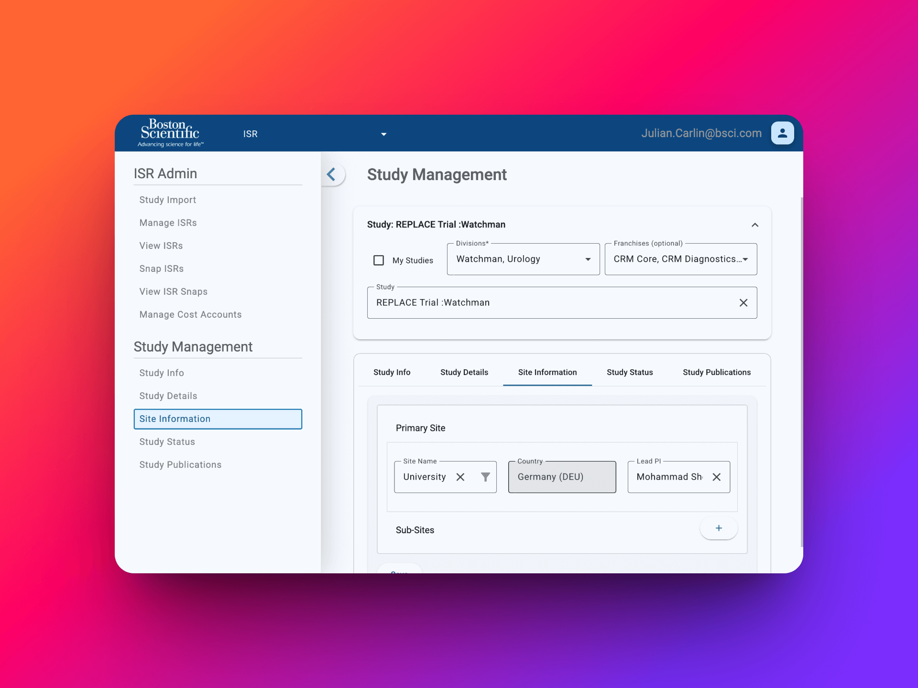The width and height of the screenshot is (918, 688).
Task: Switch to the Study Status tab
Action: pos(629,372)
